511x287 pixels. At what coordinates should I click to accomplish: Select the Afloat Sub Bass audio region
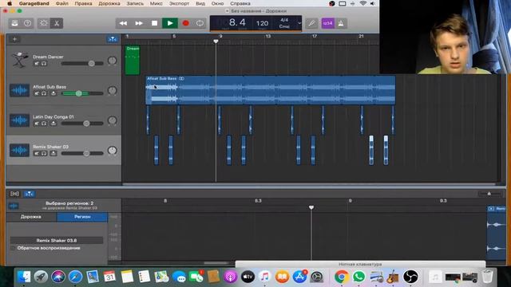tap(271, 90)
